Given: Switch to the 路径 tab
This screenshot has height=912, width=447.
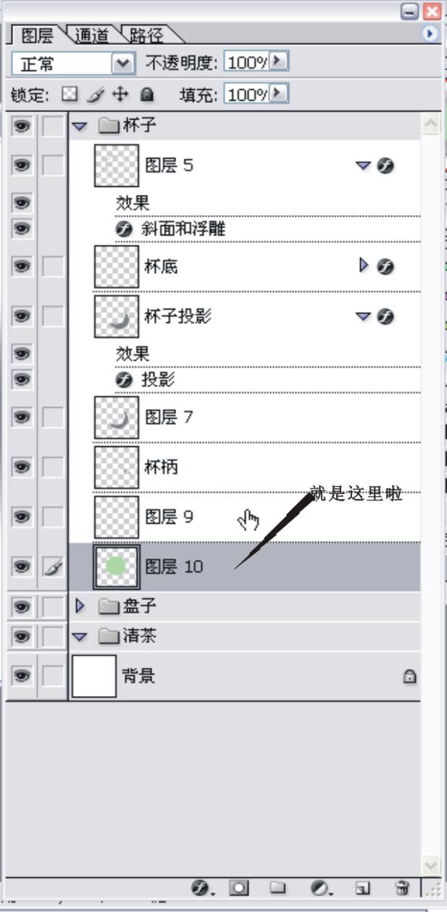Looking at the screenshot, I should (x=146, y=35).
